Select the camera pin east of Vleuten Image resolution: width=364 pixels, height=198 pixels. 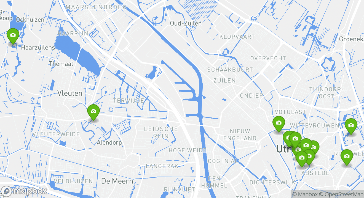click(93, 112)
